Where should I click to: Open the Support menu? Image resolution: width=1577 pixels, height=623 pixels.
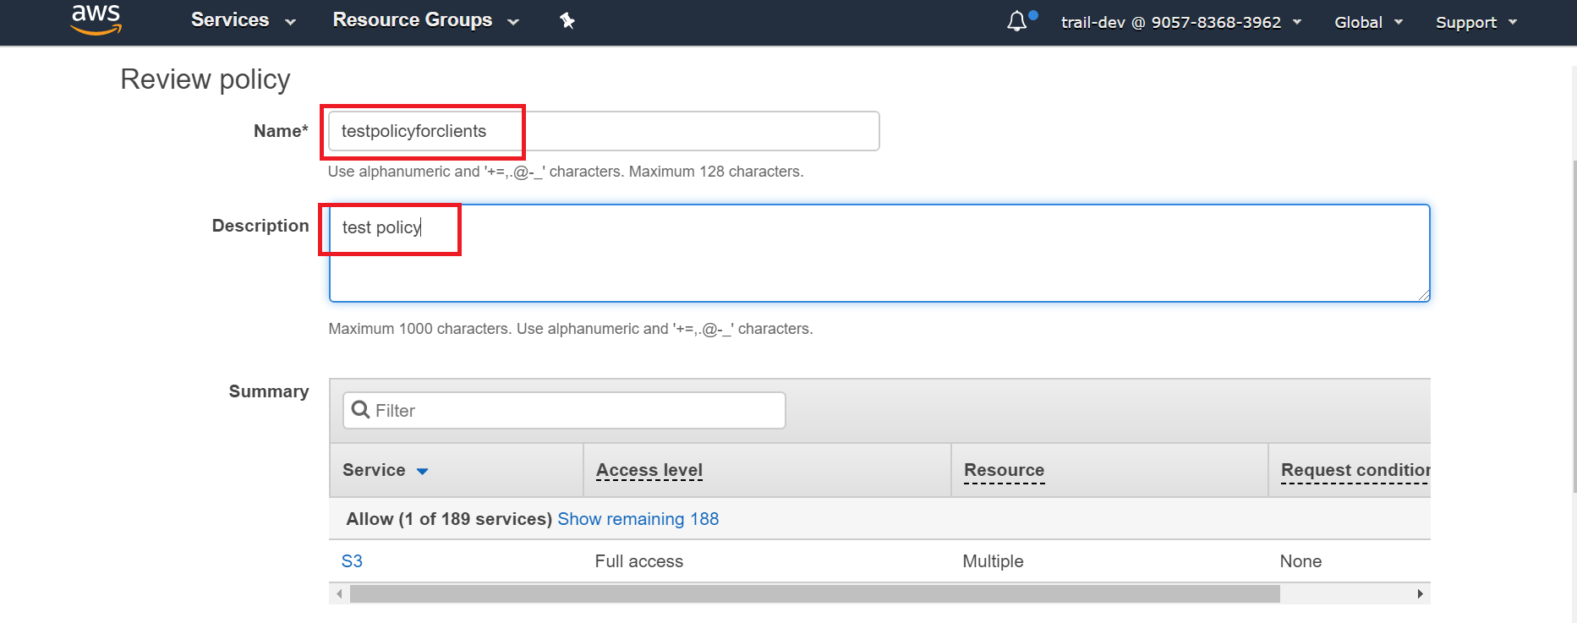[x=1476, y=23]
